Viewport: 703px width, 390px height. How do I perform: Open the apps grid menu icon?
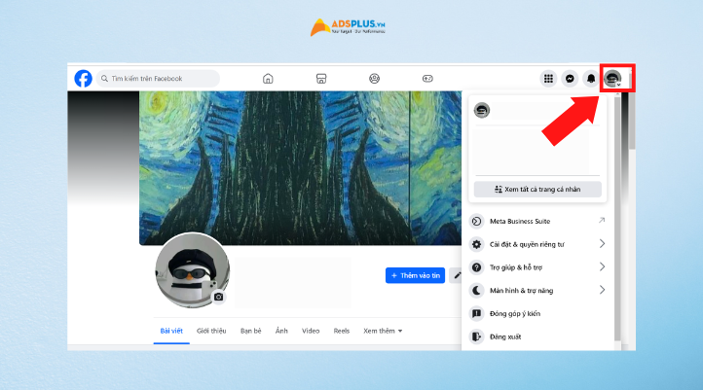(x=548, y=79)
